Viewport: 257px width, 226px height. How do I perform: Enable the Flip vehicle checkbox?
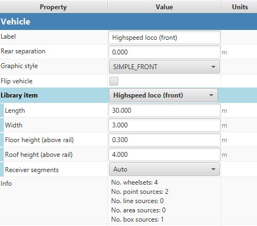tap(114, 81)
